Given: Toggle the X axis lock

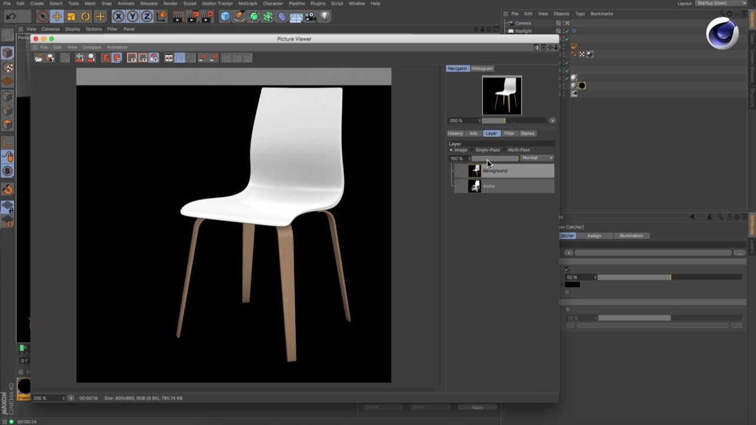Looking at the screenshot, I should (x=118, y=17).
